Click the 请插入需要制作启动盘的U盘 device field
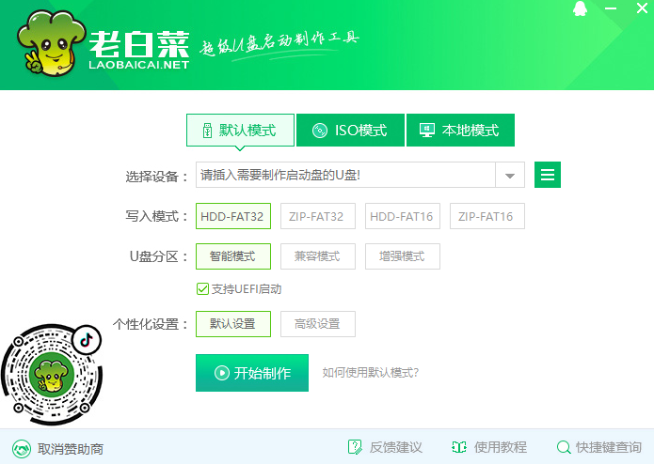This screenshot has height=464, width=654. (345, 176)
